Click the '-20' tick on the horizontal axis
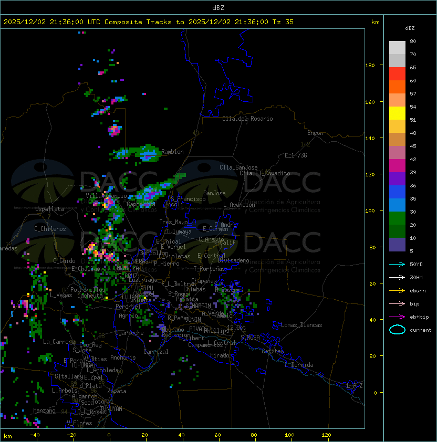The width and height of the screenshot is (437, 442). click(71, 435)
